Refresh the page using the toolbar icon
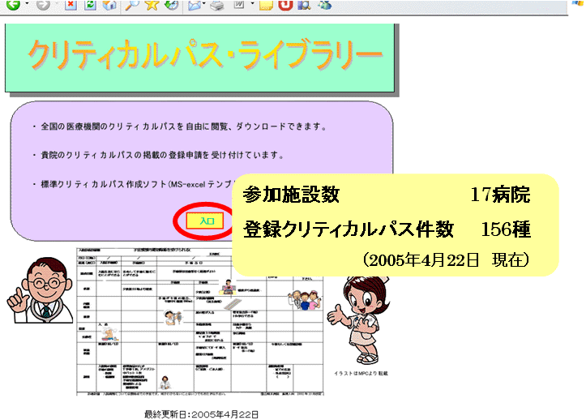The height and width of the screenshot is (420, 586). click(x=91, y=5)
